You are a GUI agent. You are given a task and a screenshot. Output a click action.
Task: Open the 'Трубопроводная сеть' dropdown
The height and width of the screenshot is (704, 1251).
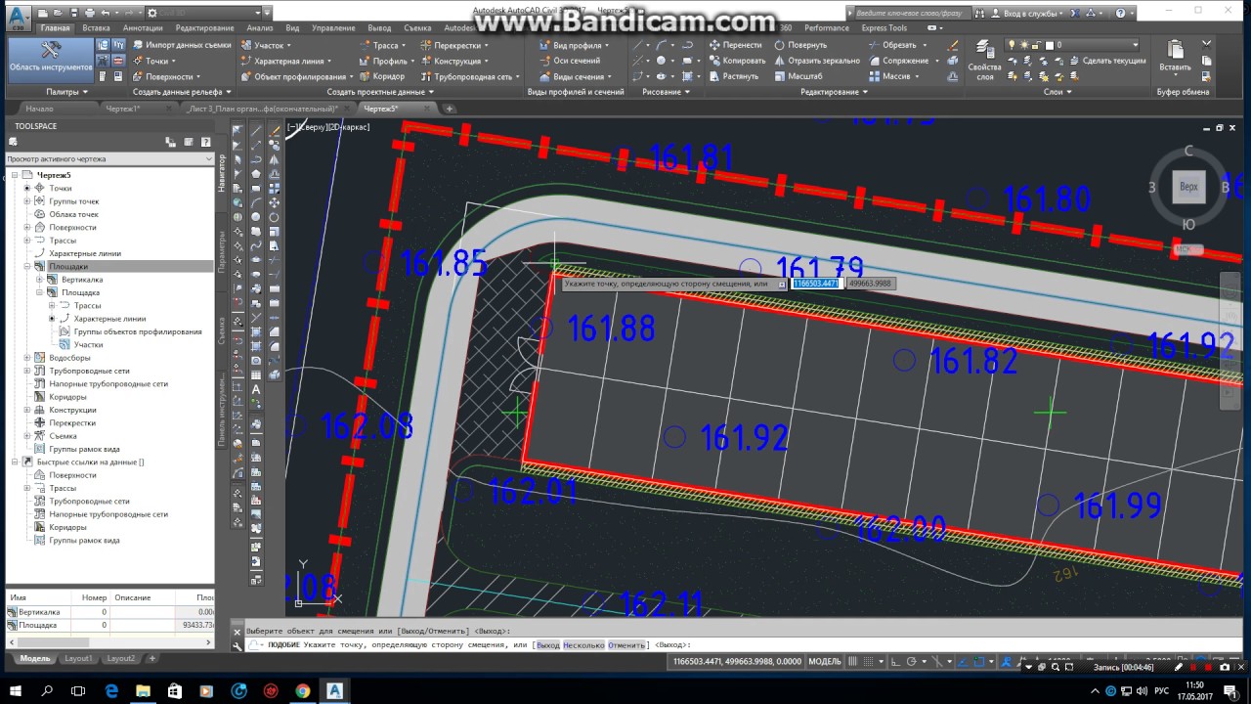tap(471, 76)
